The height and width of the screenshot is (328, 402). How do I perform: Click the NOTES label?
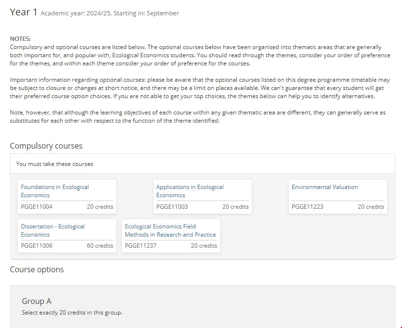[20, 39]
